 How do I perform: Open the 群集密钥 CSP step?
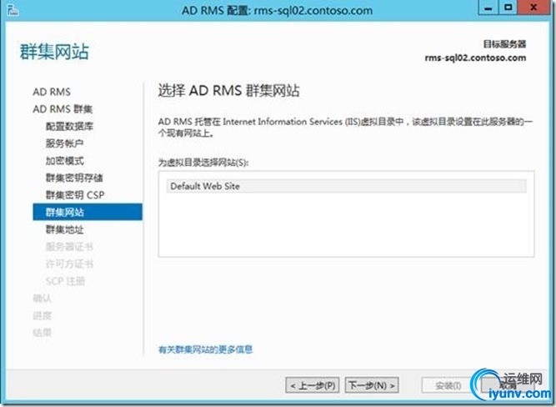click(x=75, y=195)
